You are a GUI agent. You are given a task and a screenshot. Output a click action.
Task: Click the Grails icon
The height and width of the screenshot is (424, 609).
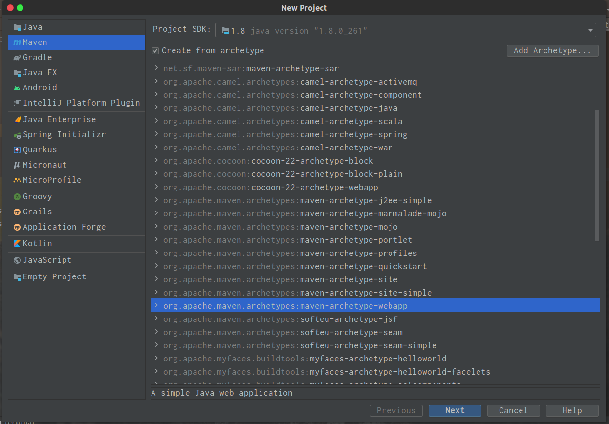pyautogui.click(x=17, y=212)
